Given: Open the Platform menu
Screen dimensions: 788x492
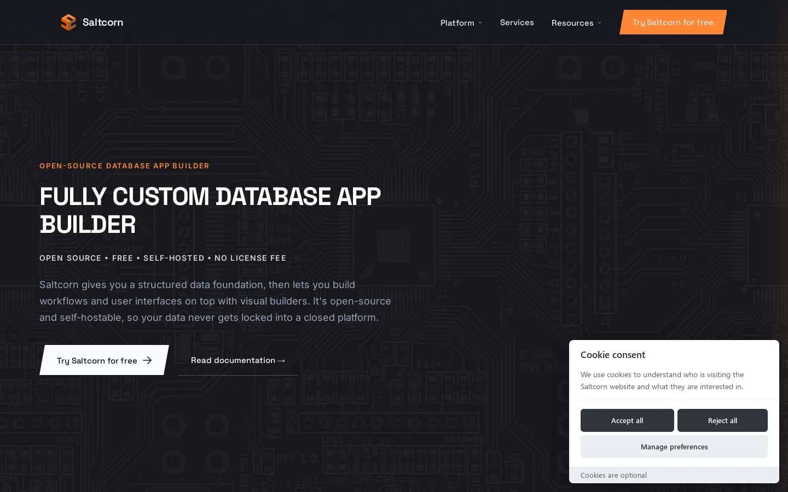Looking at the screenshot, I should (x=461, y=23).
